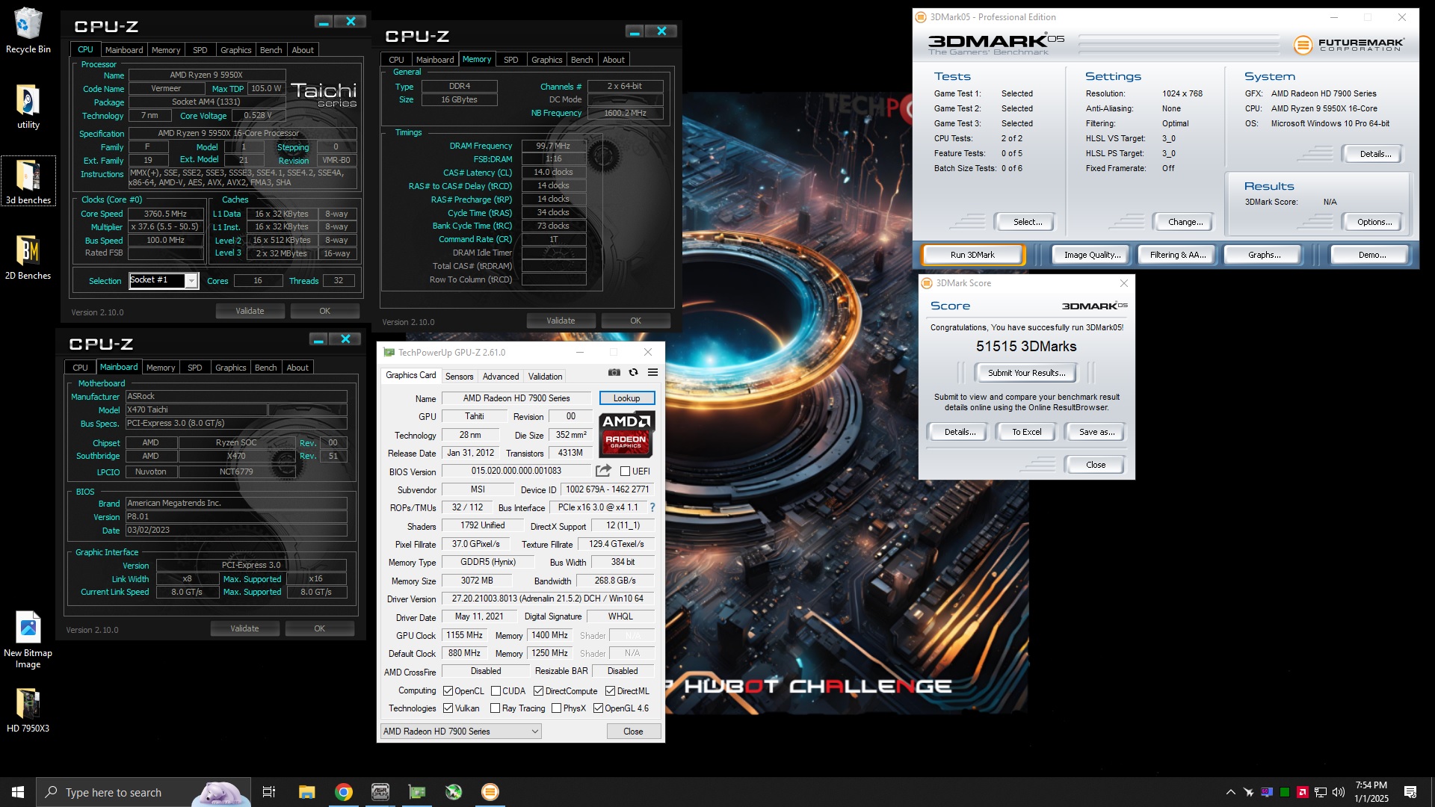Click Options... under Results in 3DMark05
Image resolution: width=1435 pixels, height=807 pixels.
tap(1374, 222)
